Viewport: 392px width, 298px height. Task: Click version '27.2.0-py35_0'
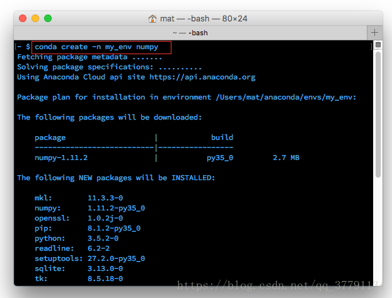click(x=116, y=258)
